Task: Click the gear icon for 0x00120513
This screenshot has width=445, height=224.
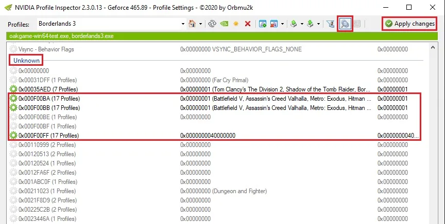Action: [13, 154]
